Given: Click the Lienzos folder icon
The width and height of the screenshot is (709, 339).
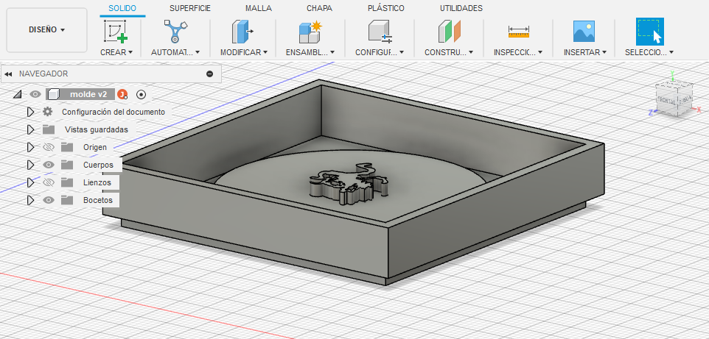Looking at the screenshot, I should coord(67,182).
